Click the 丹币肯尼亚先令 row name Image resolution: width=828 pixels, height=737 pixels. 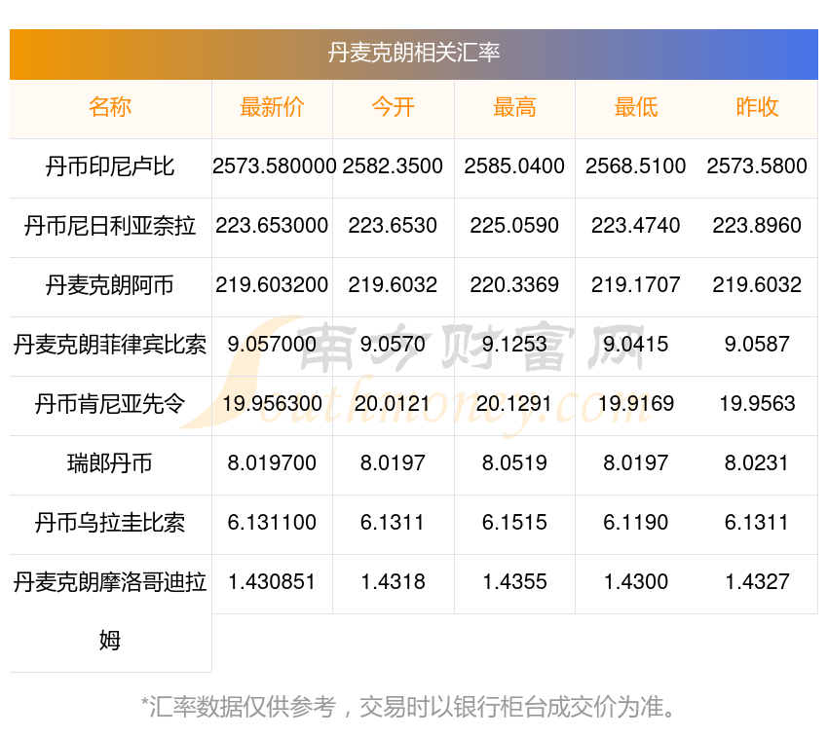click(x=110, y=404)
